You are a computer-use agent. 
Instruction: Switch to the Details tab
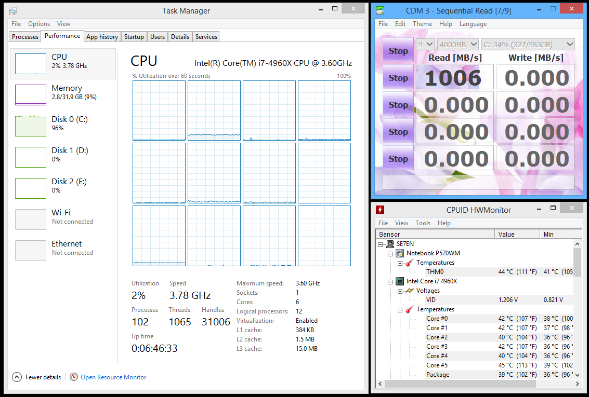tap(180, 37)
